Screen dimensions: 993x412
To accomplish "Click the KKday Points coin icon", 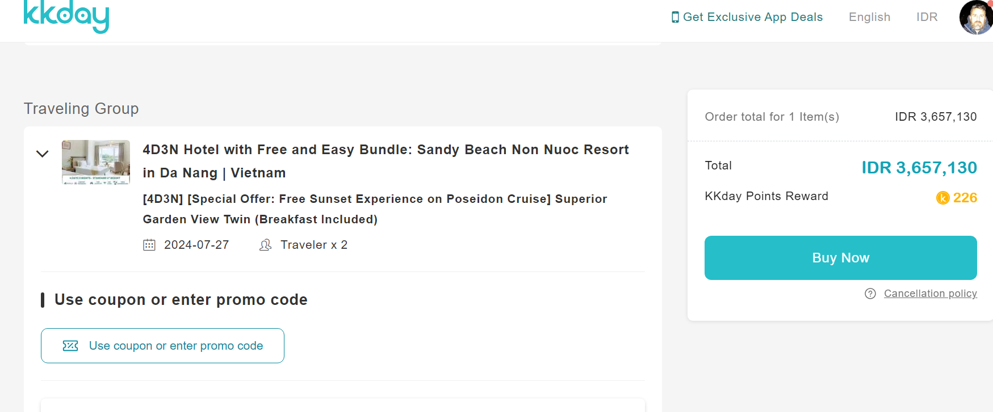I will (942, 198).
